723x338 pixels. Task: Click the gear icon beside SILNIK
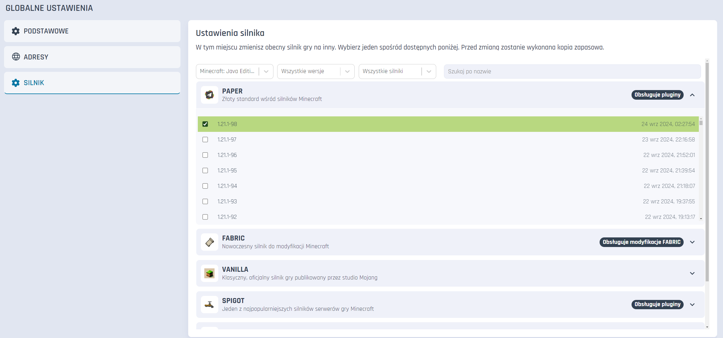pos(16,83)
